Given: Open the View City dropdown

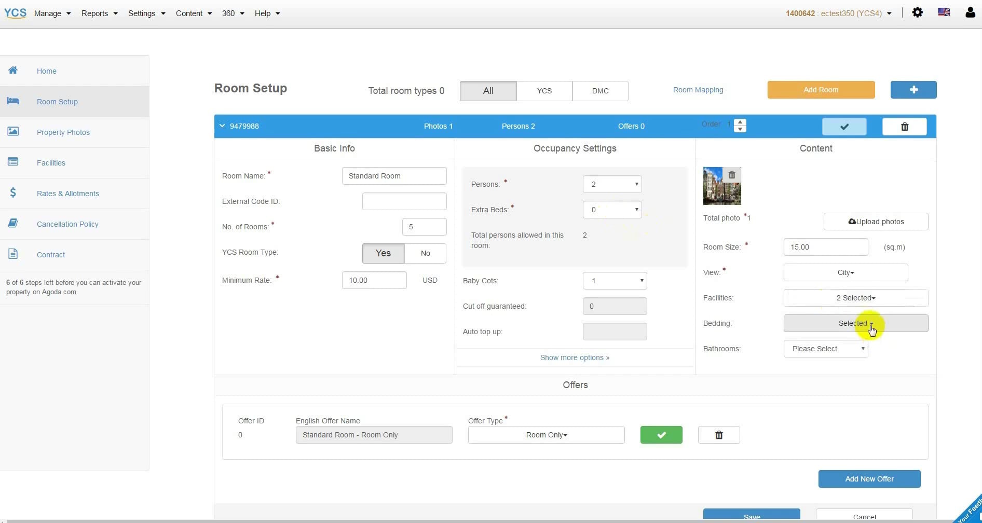Looking at the screenshot, I should [x=845, y=272].
